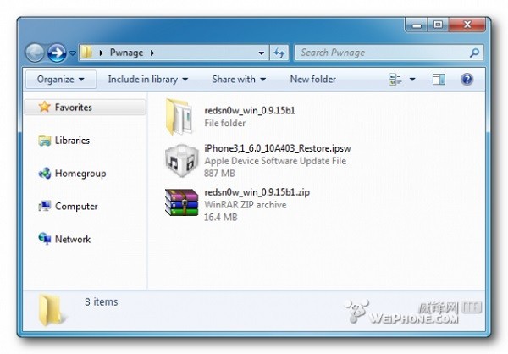
Task: Select Favorites in the navigation pane
Action: pyautogui.click(x=86, y=108)
